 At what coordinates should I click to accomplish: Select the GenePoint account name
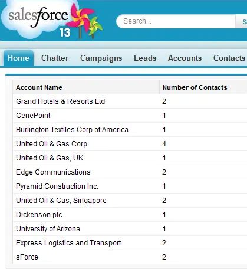click(33, 116)
